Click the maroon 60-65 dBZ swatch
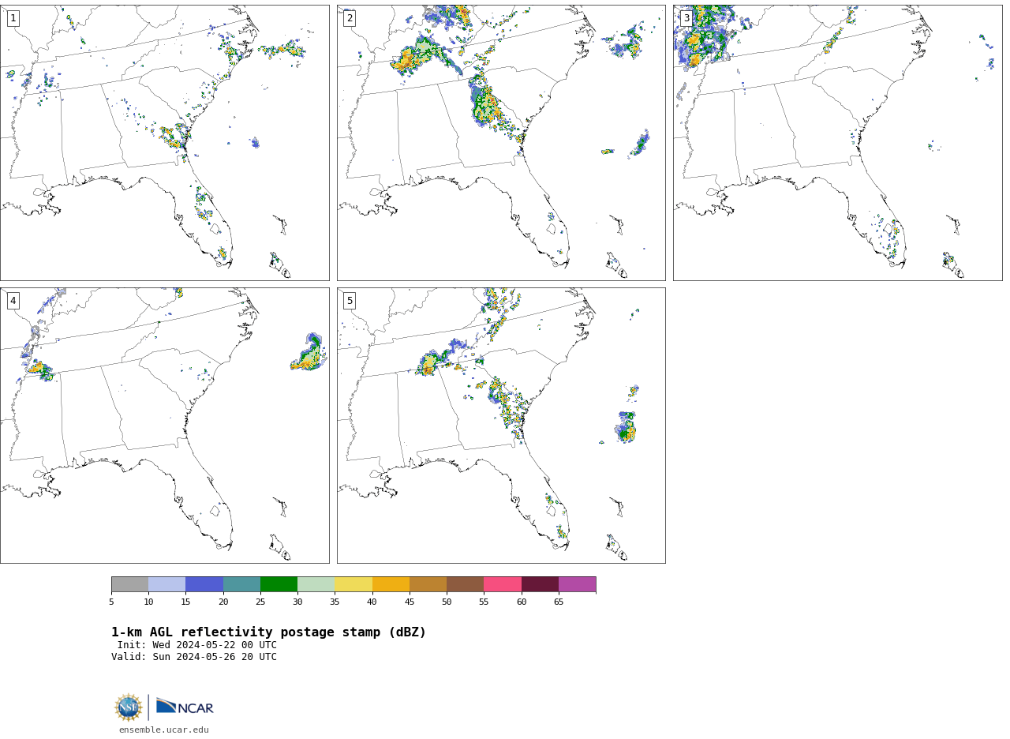 click(540, 584)
